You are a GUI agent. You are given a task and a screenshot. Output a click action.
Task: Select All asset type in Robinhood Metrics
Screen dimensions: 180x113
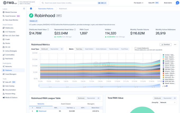click(x=62, y=49)
